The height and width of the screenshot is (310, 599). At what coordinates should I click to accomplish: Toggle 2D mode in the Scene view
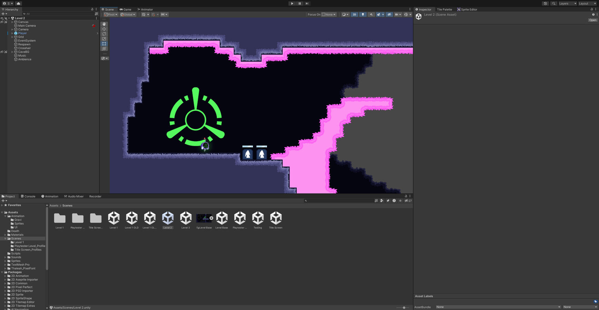click(354, 14)
